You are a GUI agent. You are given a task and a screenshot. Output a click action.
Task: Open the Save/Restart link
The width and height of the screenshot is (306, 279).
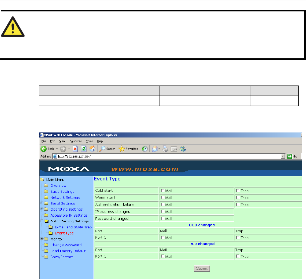(x=62, y=257)
